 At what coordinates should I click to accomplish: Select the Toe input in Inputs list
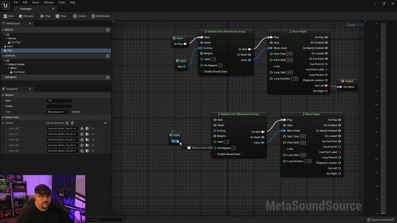pyautogui.click(x=56, y=51)
